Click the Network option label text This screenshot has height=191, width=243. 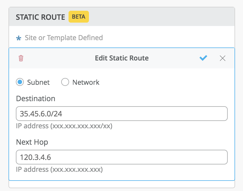point(86,82)
